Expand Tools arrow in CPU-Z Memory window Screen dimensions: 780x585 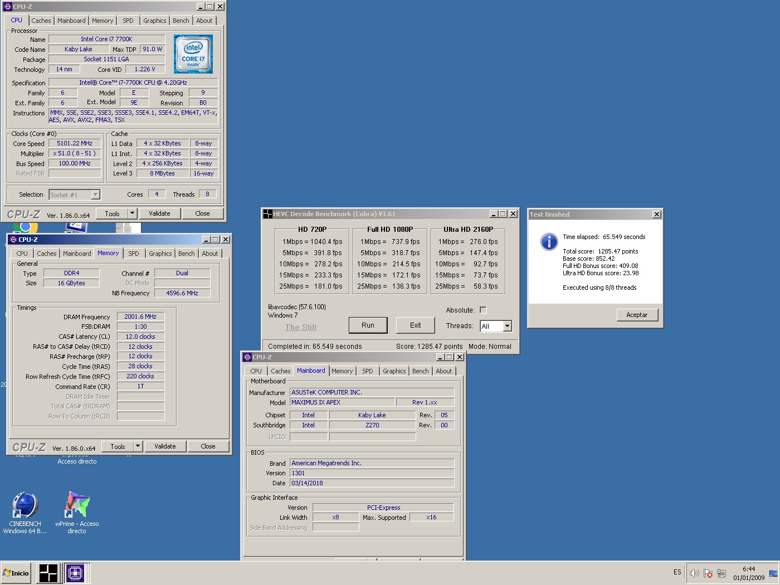coord(138,446)
